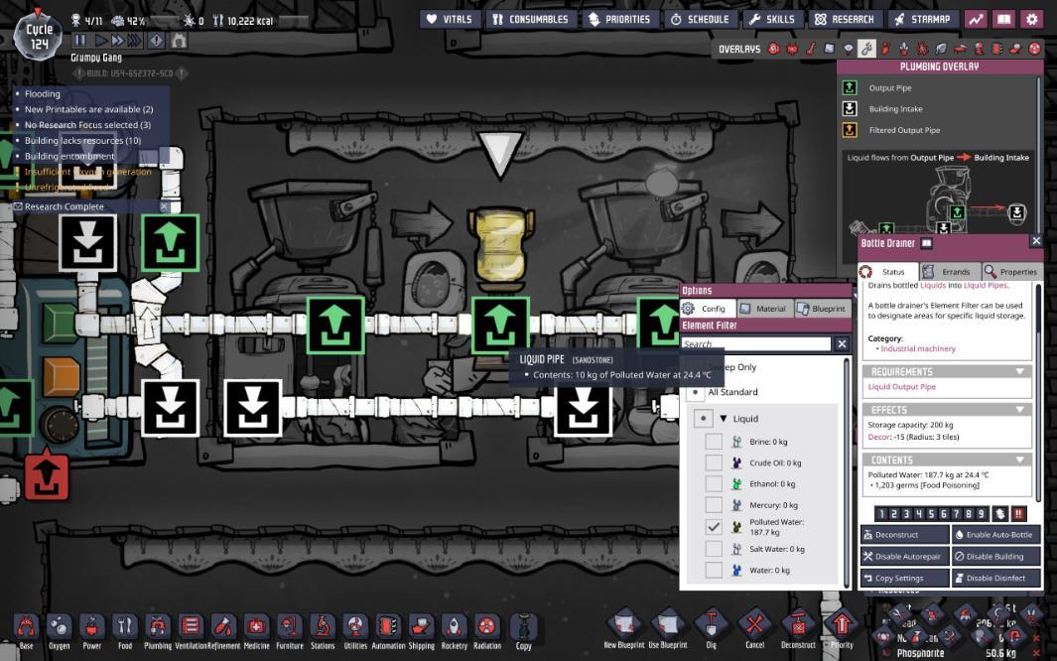Check the Crude Oil liquid filter
Viewport: 1057px width, 661px height.
coord(714,463)
